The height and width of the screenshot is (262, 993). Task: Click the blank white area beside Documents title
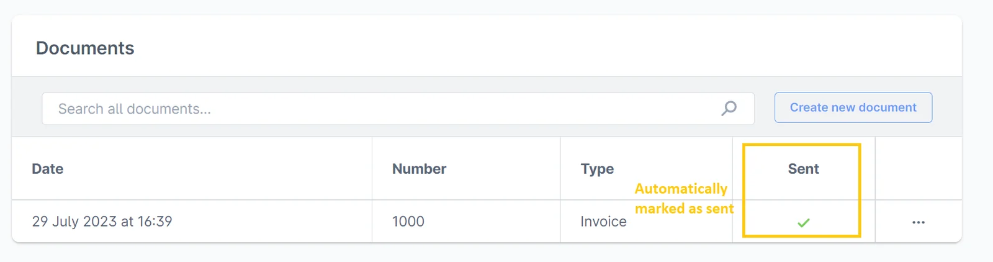tap(546, 47)
